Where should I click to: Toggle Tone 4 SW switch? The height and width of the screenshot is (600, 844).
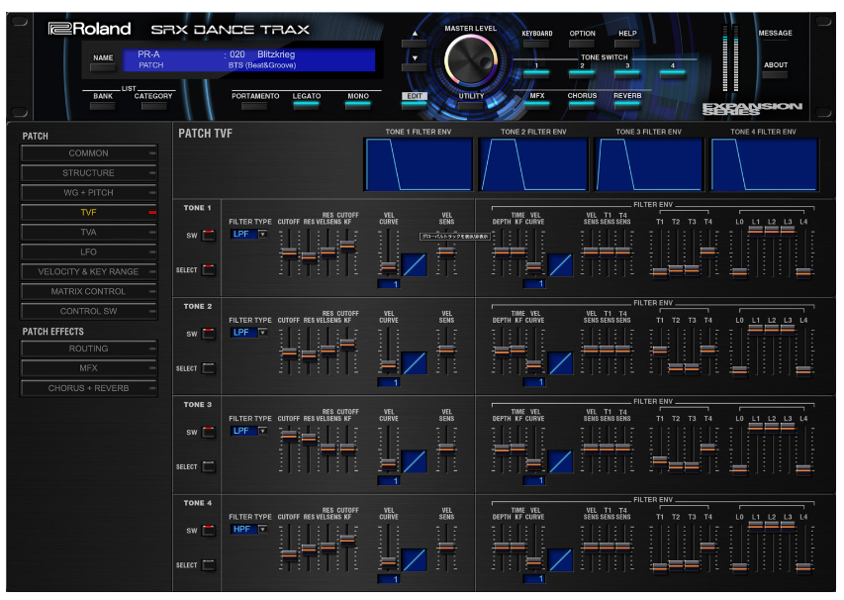tap(209, 531)
